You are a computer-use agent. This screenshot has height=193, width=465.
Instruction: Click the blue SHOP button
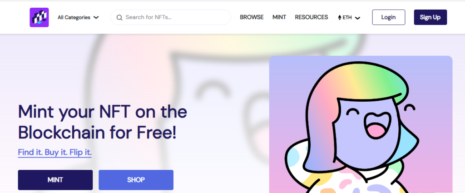tap(136, 180)
